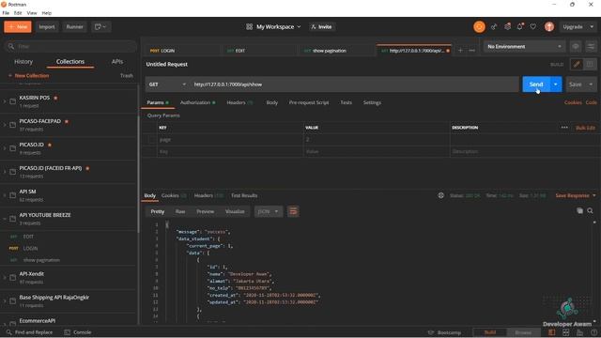The width and height of the screenshot is (601, 338).
Task: Add a new request tab
Action: point(460,51)
